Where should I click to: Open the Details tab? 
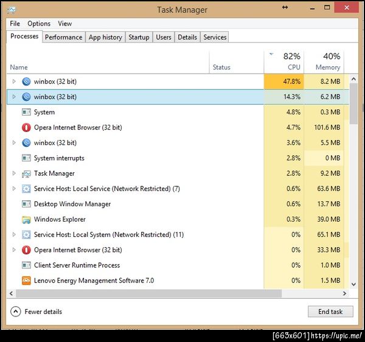tap(187, 37)
